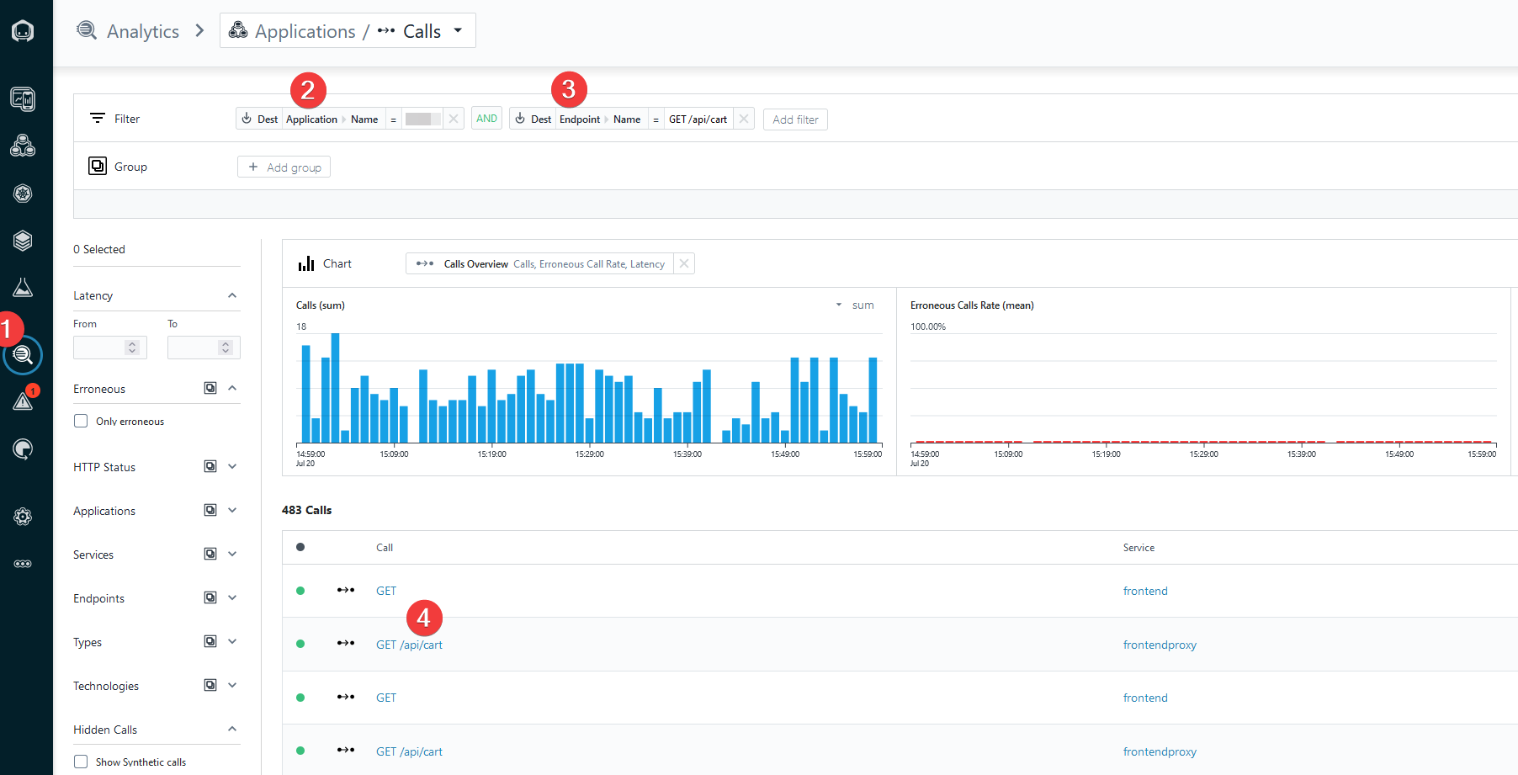1518x775 pixels.
Task: Expand the Types filter section
Action: 232,641
